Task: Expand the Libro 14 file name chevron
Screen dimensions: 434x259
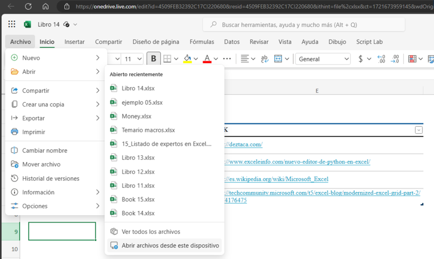Action: point(75,24)
